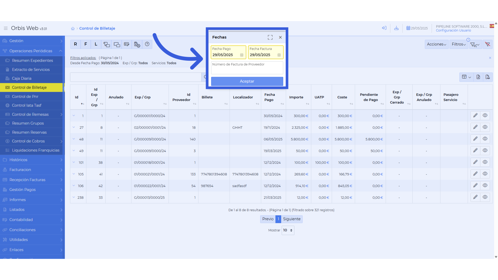Screen dimensions: 498x280
Task: Expand Control de Remesas in sidebar
Action: [x=31, y=114]
